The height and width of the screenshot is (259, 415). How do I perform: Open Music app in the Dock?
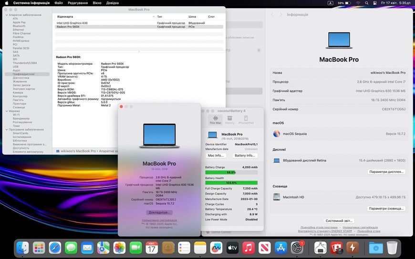(x=249, y=248)
